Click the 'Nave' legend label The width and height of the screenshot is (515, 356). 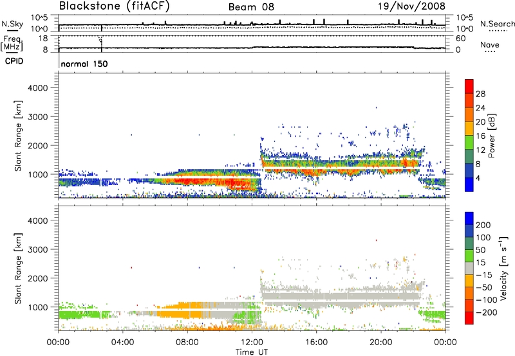pos(490,44)
